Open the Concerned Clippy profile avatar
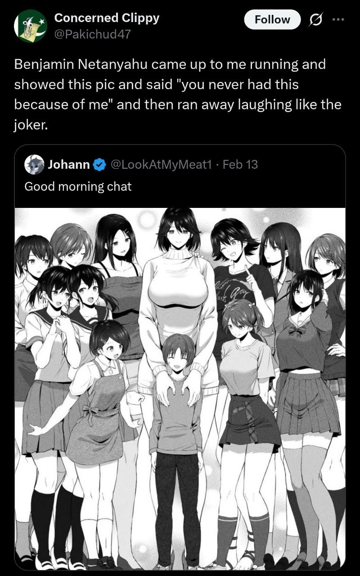 (31, 26)
